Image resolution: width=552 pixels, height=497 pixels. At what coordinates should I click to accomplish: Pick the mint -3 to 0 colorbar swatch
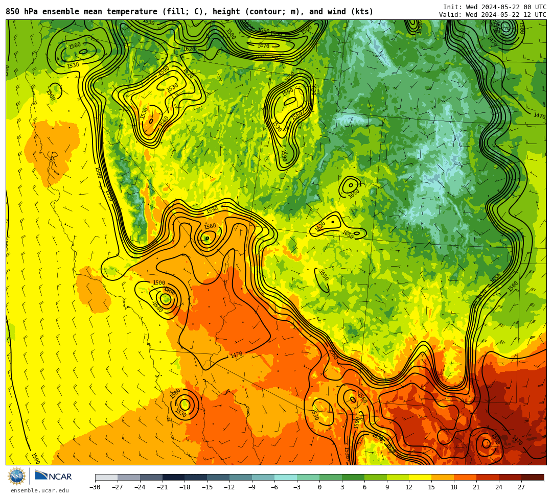308,477
